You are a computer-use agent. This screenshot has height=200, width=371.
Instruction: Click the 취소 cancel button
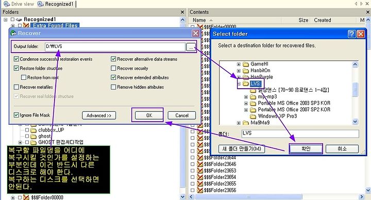coord(342,148)
